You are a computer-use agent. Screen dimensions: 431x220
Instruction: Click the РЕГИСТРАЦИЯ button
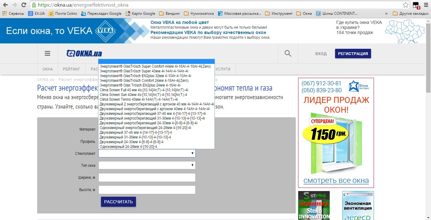click(353, 54)
